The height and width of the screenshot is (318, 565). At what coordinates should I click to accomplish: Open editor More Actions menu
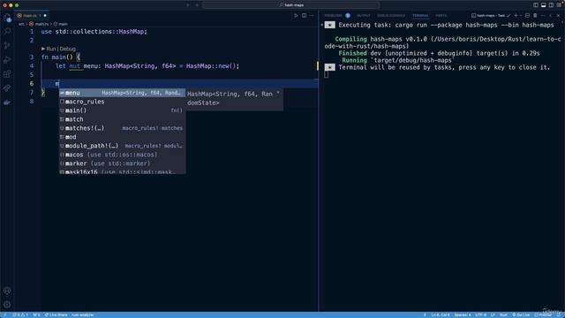tap(312, 16)
